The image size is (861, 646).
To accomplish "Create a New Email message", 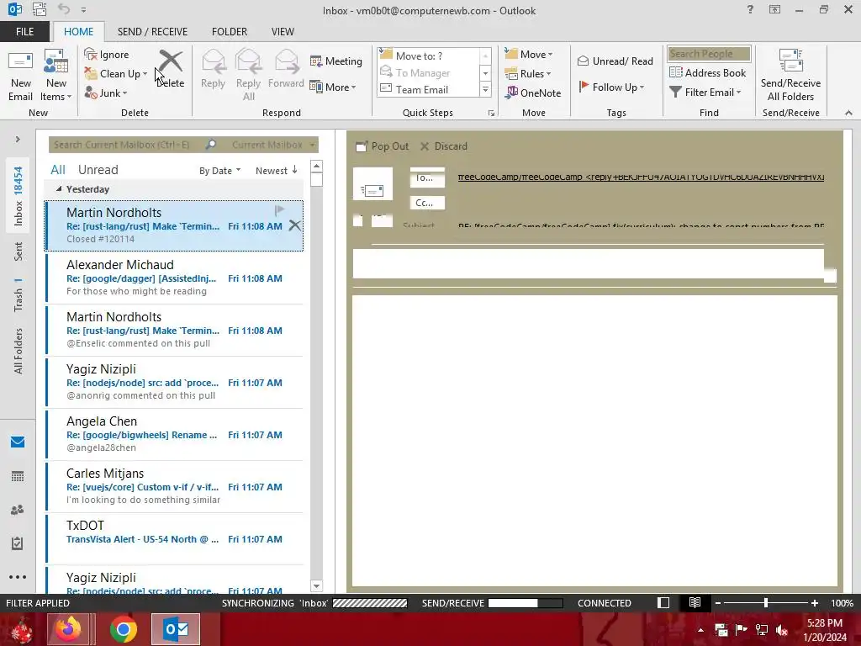I will point(21,76).
